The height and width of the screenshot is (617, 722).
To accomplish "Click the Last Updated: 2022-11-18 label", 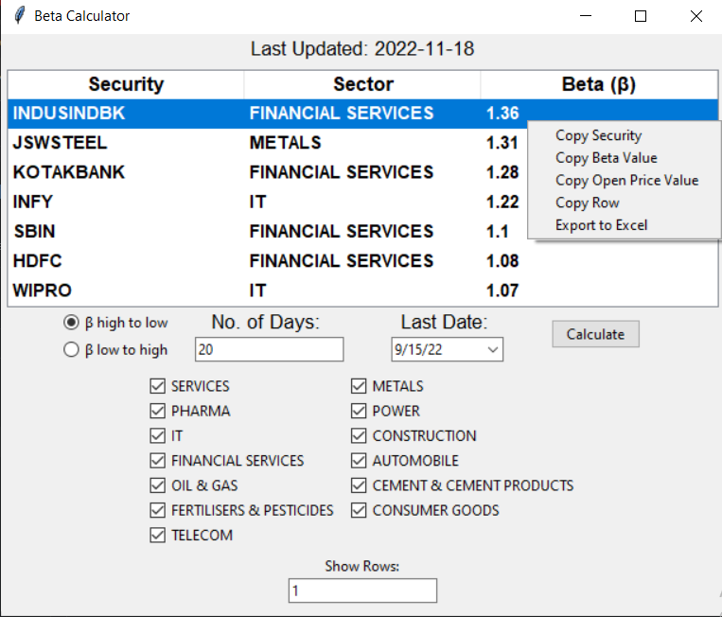I will (x=362, y=49).
